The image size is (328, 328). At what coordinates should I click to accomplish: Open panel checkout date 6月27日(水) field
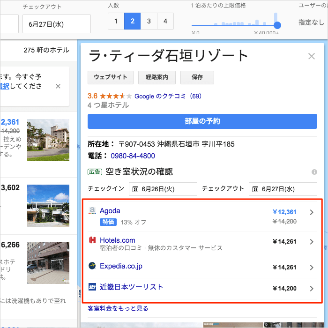283,189
